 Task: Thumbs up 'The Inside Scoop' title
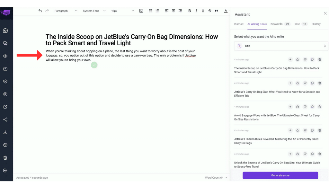[x=298, y=59]
